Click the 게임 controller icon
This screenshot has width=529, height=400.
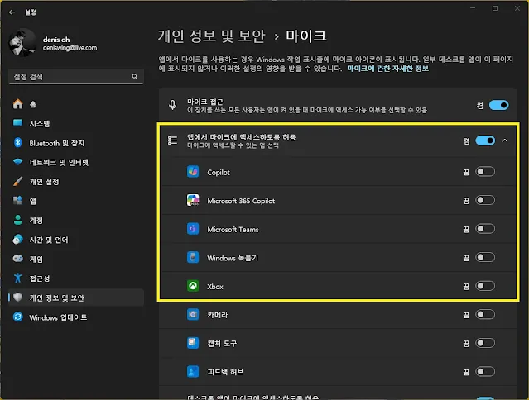click(x=18, y=259)
